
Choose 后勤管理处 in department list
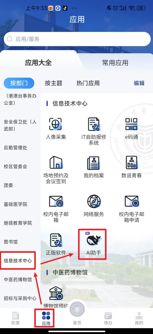tap(16, 148)
